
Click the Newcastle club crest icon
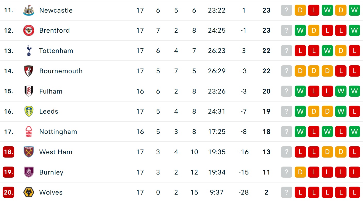click(x=29, y=11)
